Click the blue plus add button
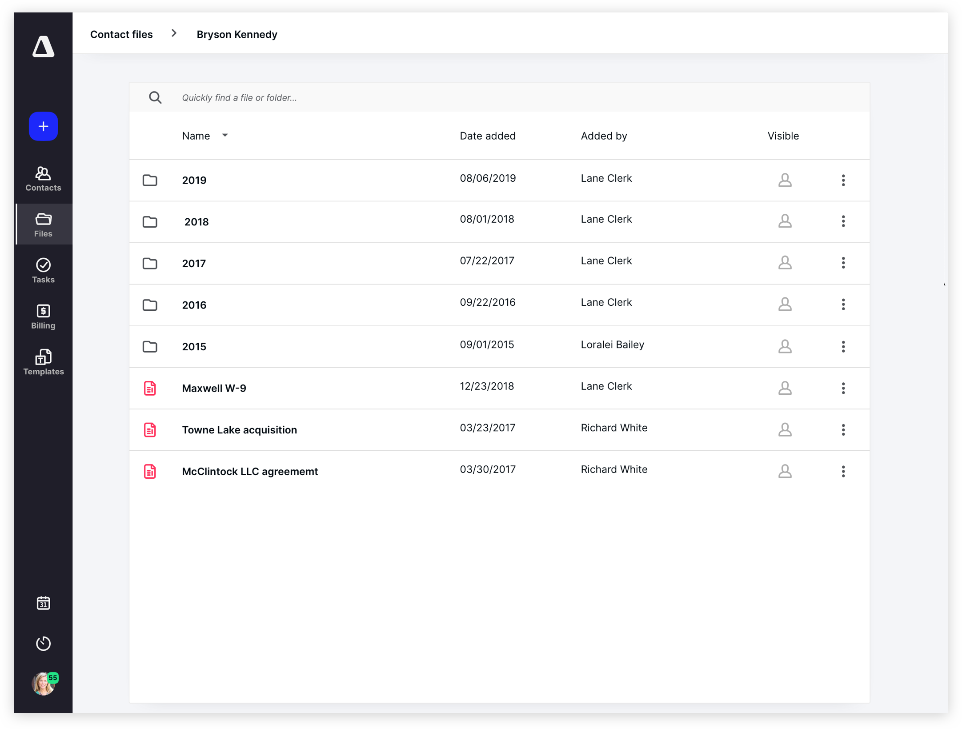The height and width of the screenshot is (729, 962). [43, 127]
